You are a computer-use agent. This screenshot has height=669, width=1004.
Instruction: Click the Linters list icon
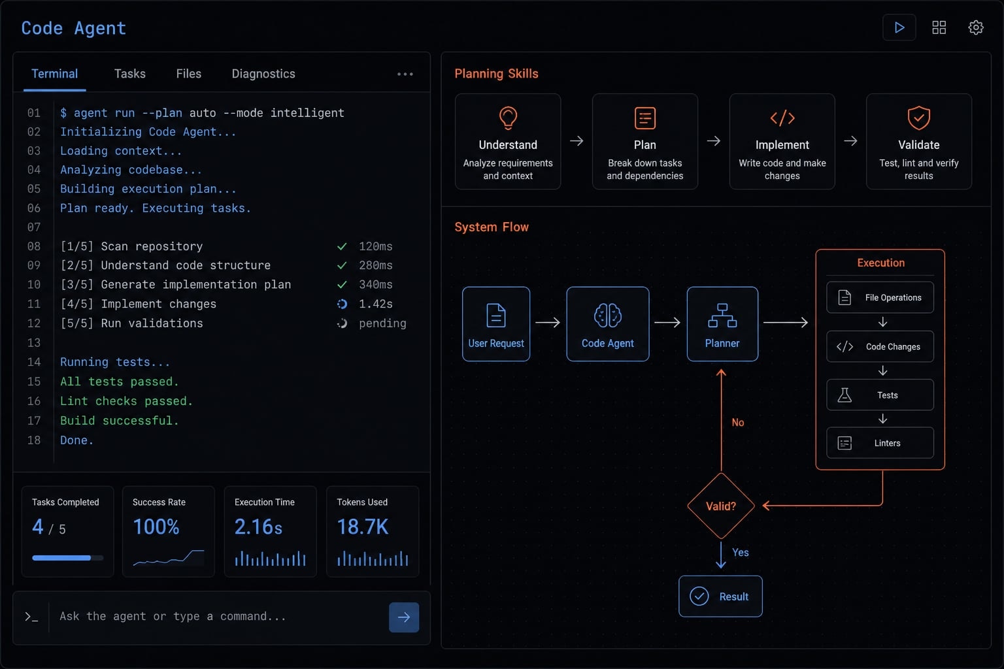pos(845,443)
